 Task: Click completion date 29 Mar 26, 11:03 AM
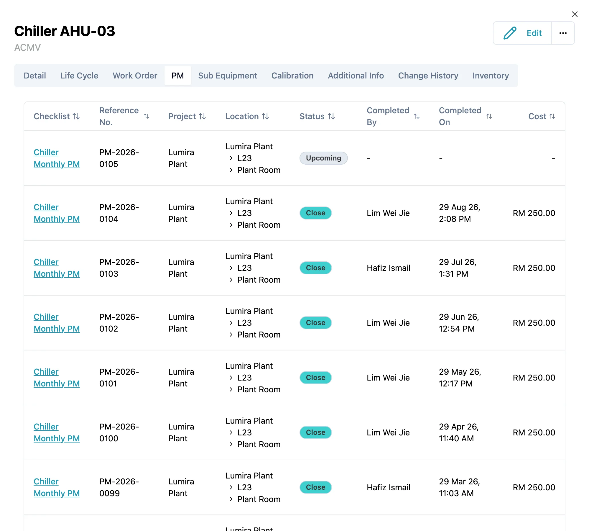tap(459, 487)
